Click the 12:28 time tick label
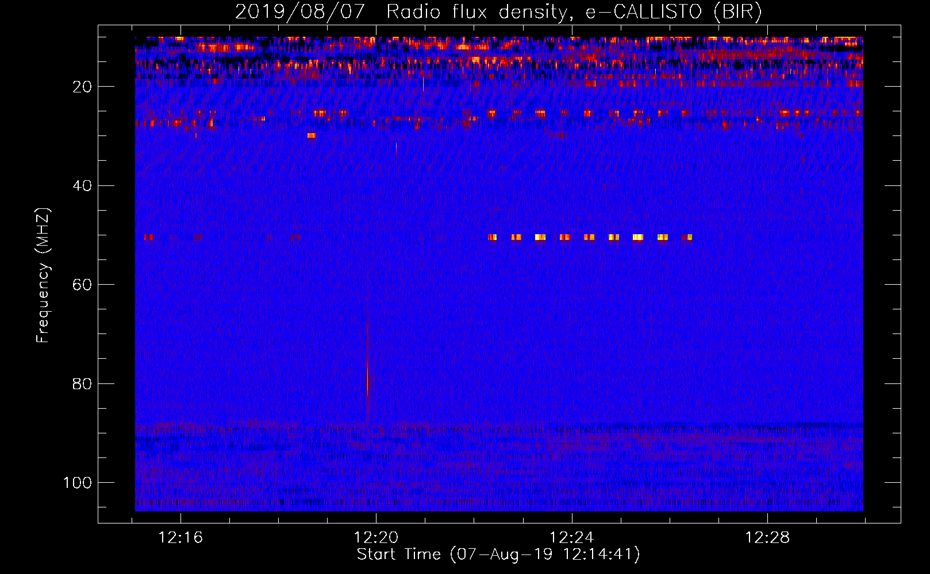Screen dimensions: 930x574 point(767,538)
